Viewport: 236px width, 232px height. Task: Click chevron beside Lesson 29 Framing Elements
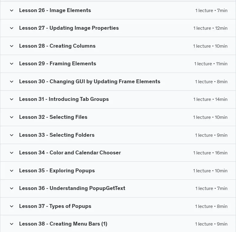(11, 64)
